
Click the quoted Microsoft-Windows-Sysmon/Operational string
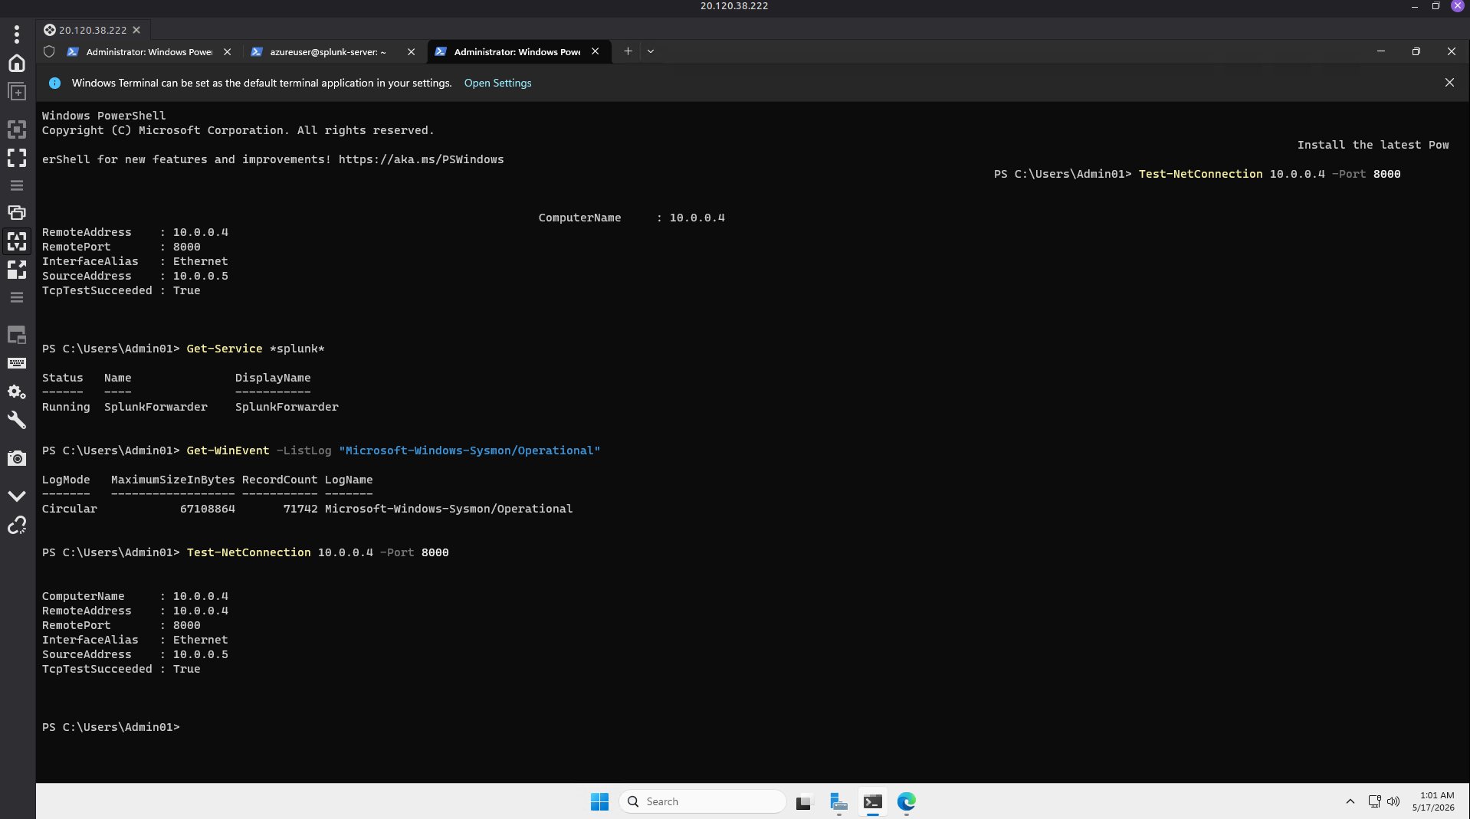[469, 450]
